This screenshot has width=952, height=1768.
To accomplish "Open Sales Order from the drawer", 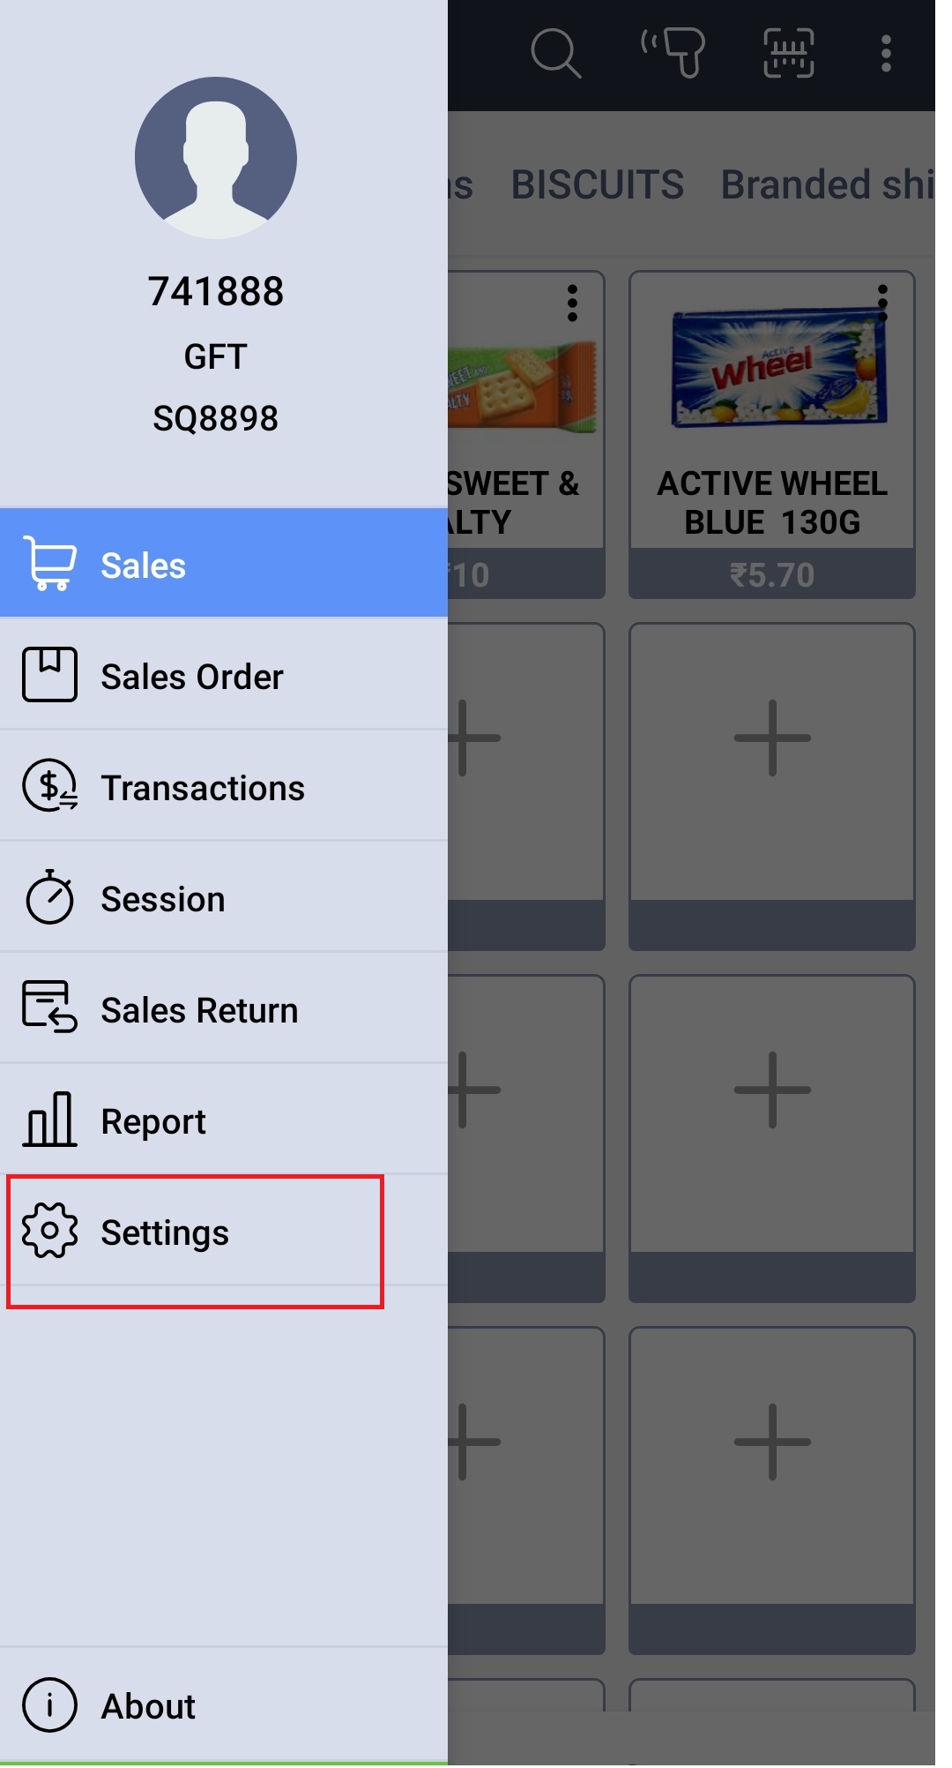I will (191, 677).
